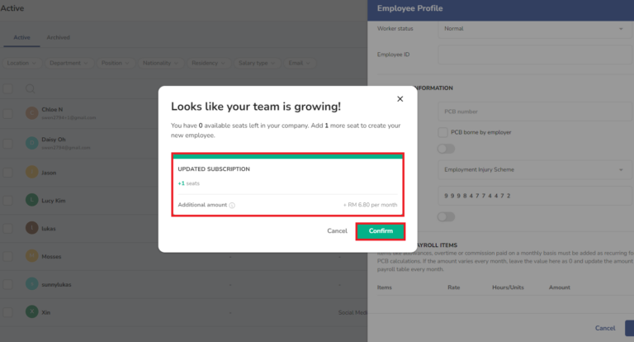Image resolution: width=634 pixels, height=342 pixels.
Task: Toggle the switch below the number field
Action: point(446,217)
